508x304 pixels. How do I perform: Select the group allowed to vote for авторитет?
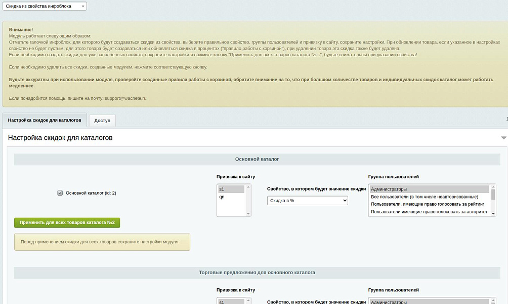tap(429, 212)
